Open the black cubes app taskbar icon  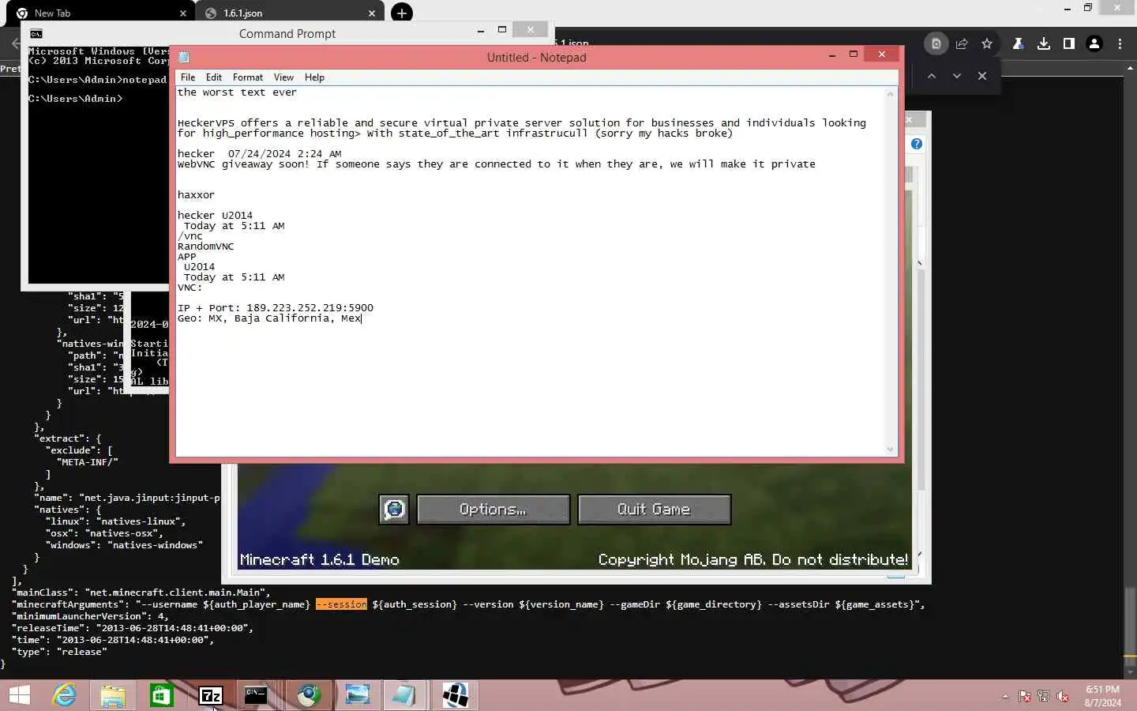tap(456, 695)
